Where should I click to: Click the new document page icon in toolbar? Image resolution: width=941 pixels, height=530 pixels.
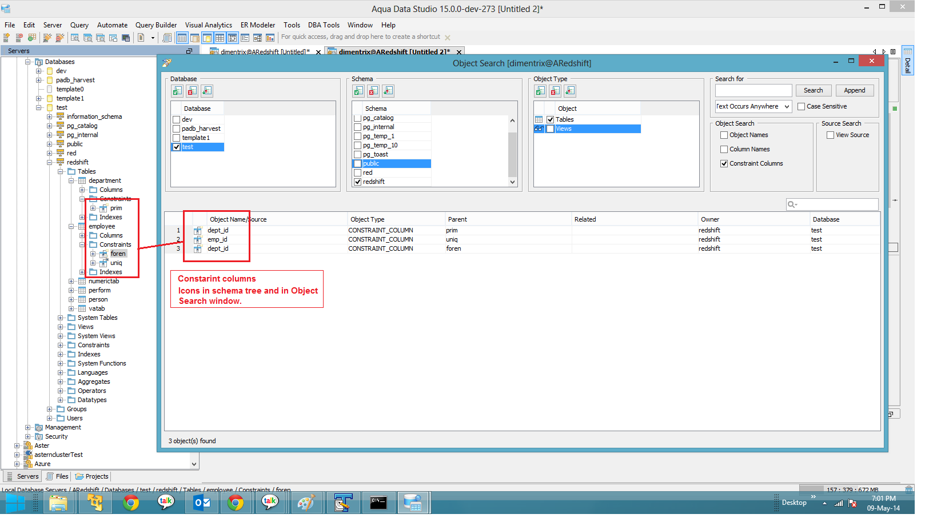pyautogui.click(x=141, y=38)
